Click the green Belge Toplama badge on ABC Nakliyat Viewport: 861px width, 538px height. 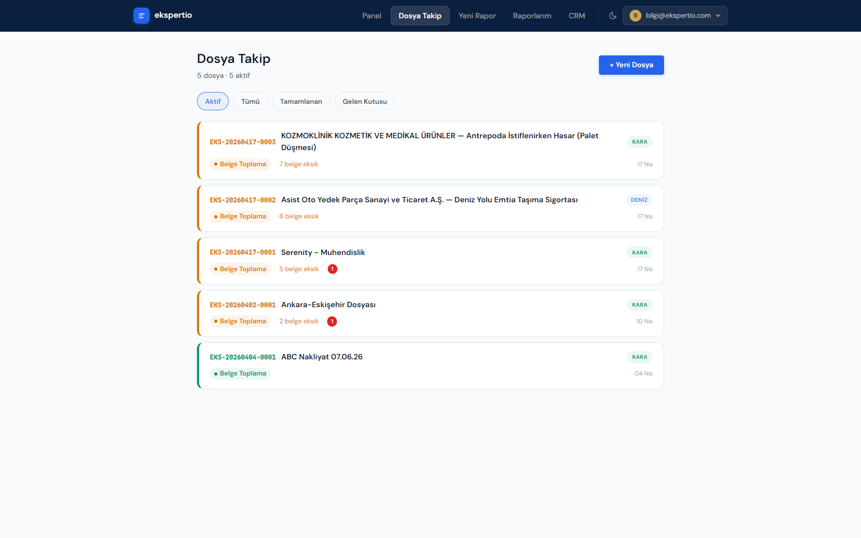(x=240, y=373)
